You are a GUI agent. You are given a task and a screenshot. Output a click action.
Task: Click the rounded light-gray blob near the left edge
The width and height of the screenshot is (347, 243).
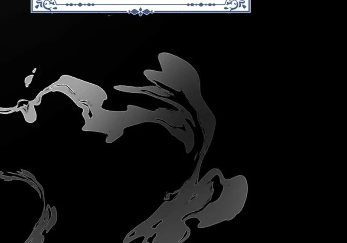pyautogui.click(x=30, y=114)
